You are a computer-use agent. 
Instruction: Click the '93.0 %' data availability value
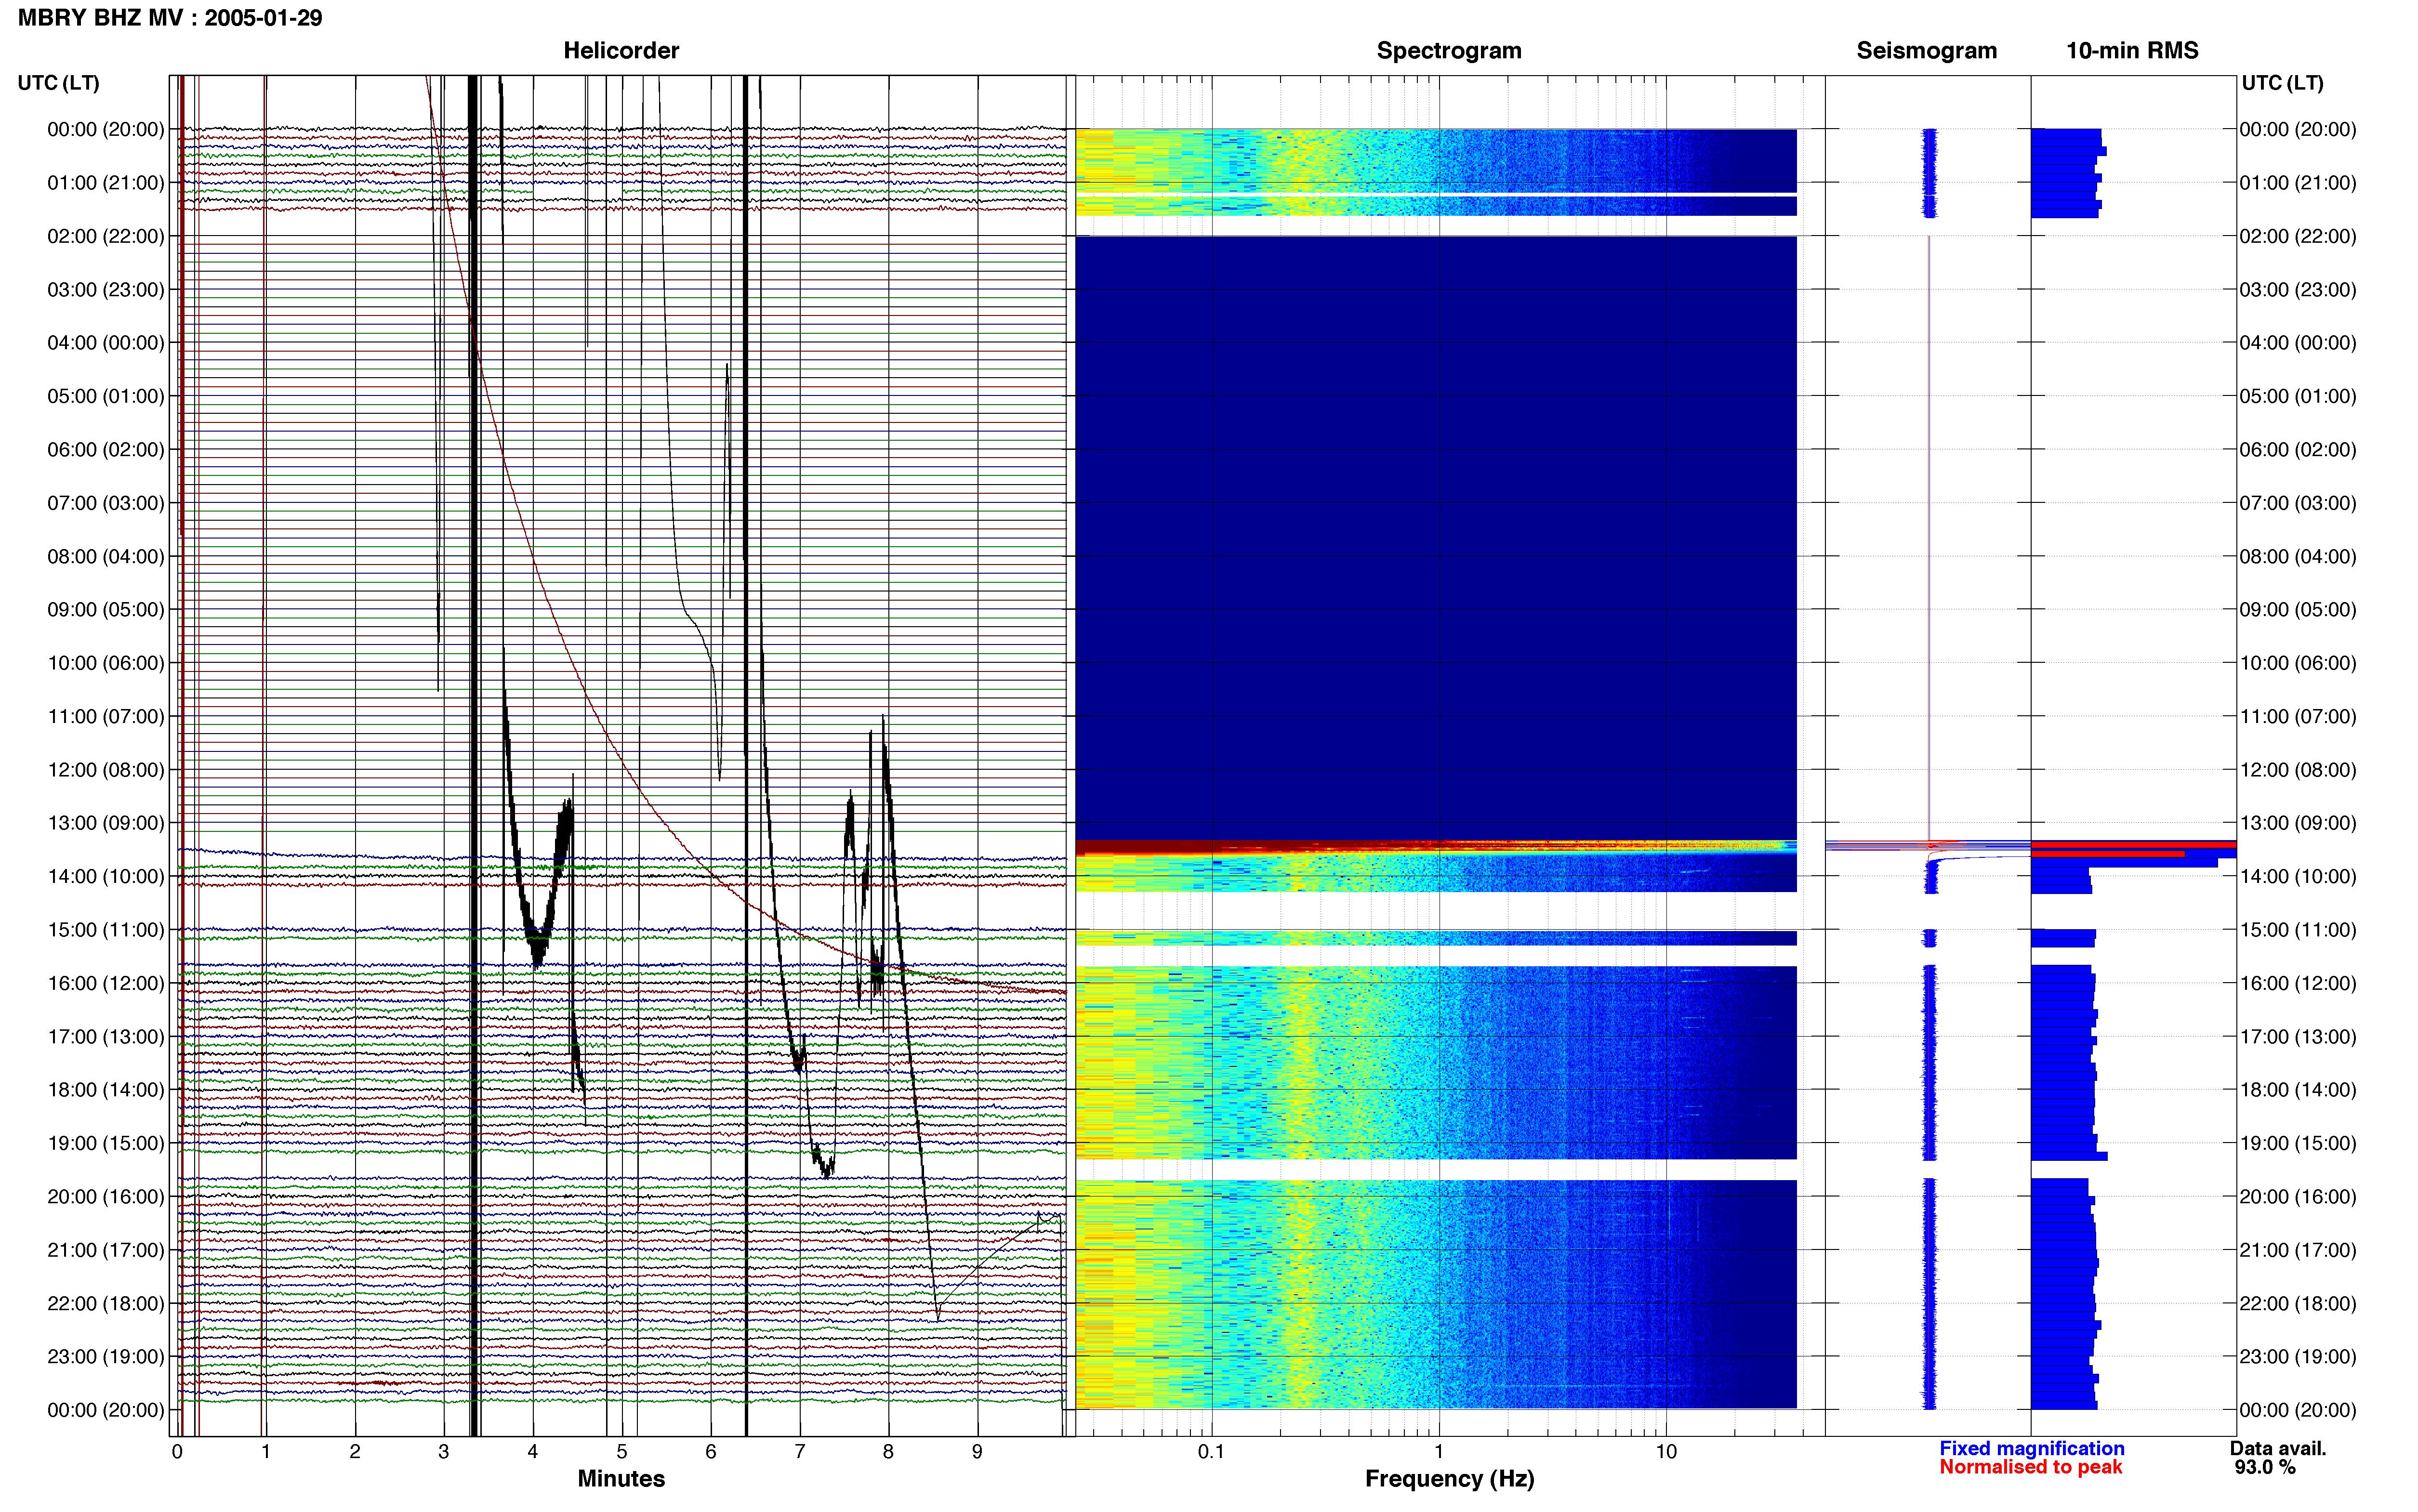point(2265,1468)
